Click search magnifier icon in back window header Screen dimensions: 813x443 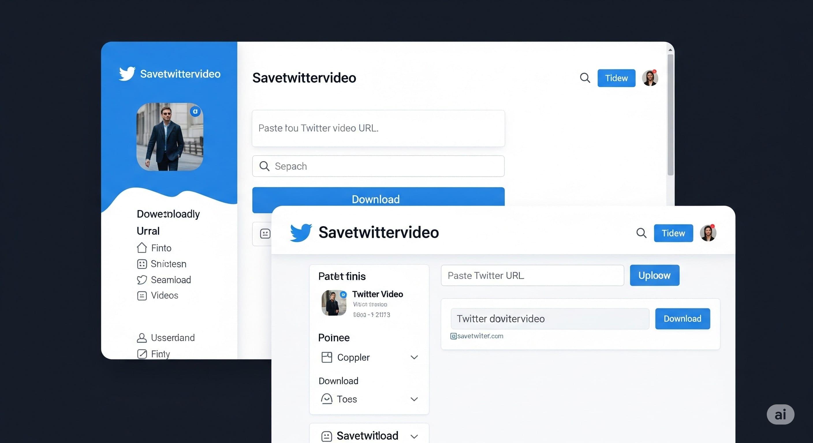click(585, 78)
